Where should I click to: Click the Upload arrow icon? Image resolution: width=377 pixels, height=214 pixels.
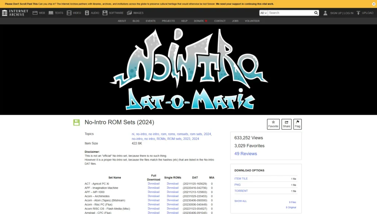click(358, 13)
